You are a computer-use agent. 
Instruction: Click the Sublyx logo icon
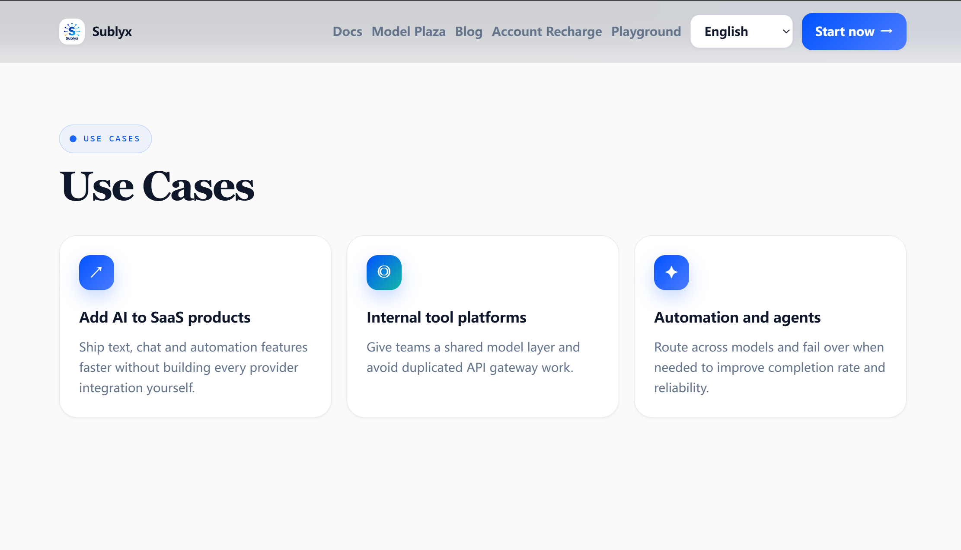(x=72, y=32)
